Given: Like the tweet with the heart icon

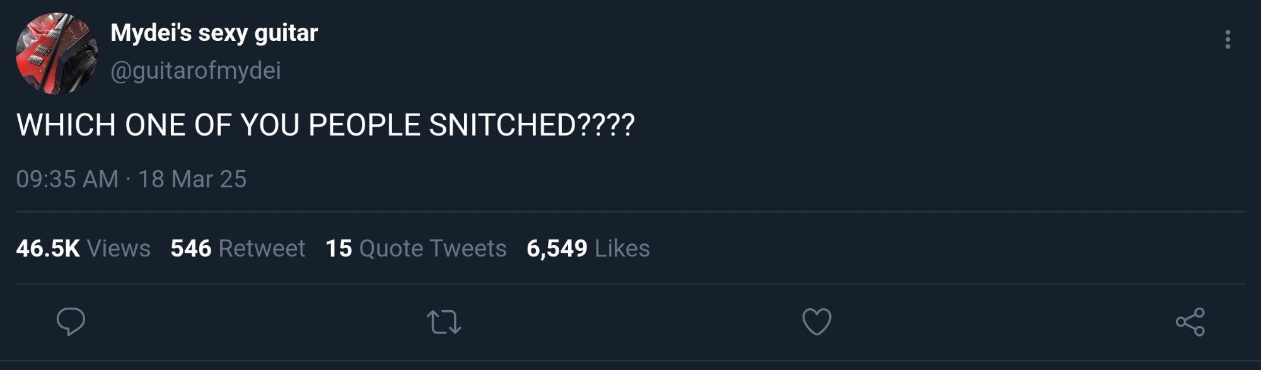Looking at the screenshot, I should click(x=816, y=321).
